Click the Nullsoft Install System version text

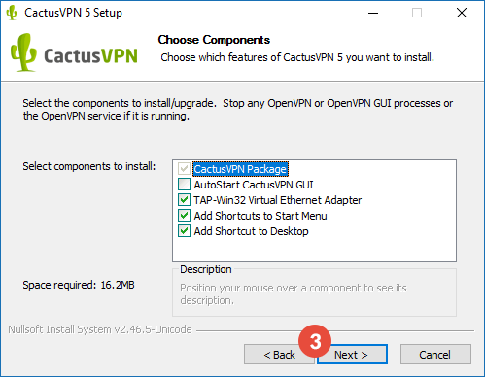tap(100, 329)
